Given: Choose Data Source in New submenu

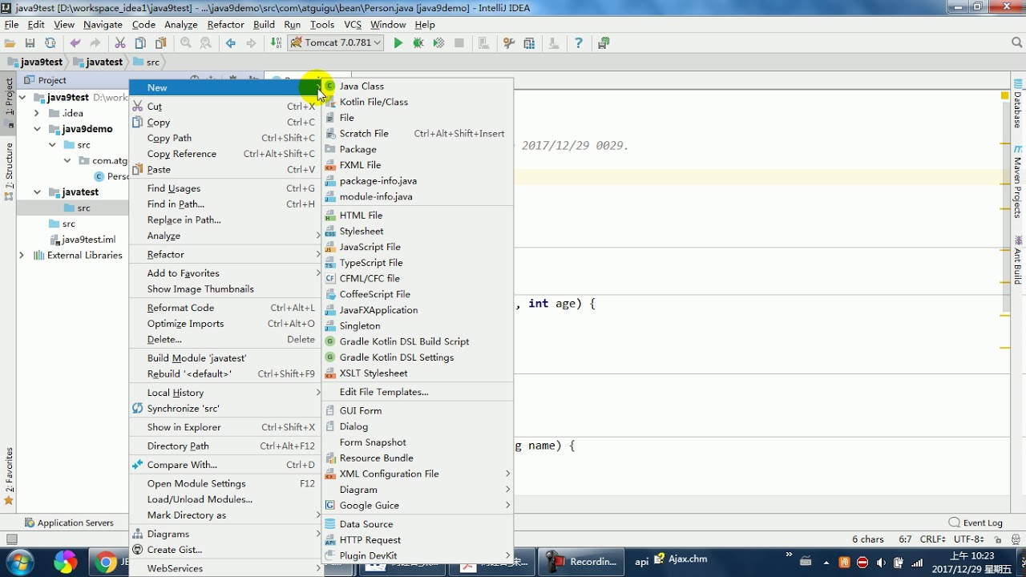Looking at the screenshot, I should click(x=418, y=524).
